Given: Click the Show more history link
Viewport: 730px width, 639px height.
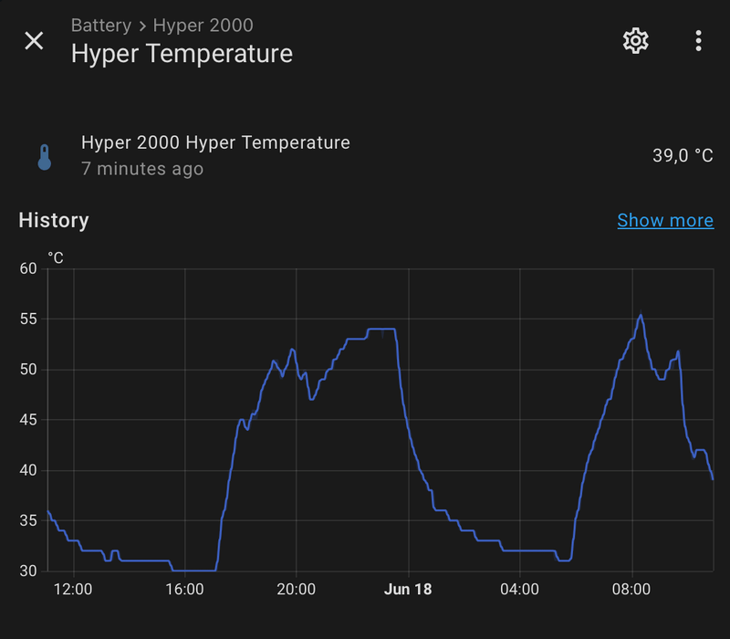Looking at the screenshot, I should tap(665, 220).
